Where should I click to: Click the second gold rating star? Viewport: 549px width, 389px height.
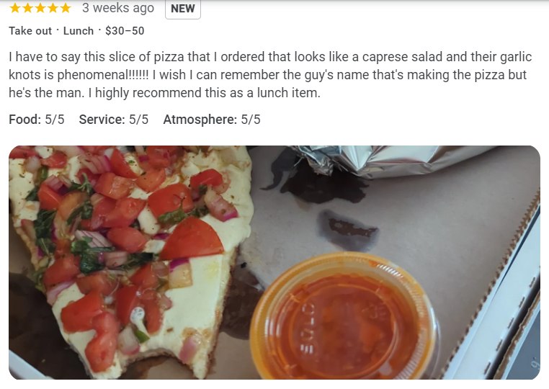(x=27, y=8)
